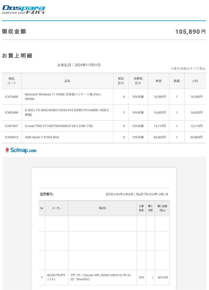Click warranty class C in G.SKILL row
The image size is (209, 290).
pos(124,113)
